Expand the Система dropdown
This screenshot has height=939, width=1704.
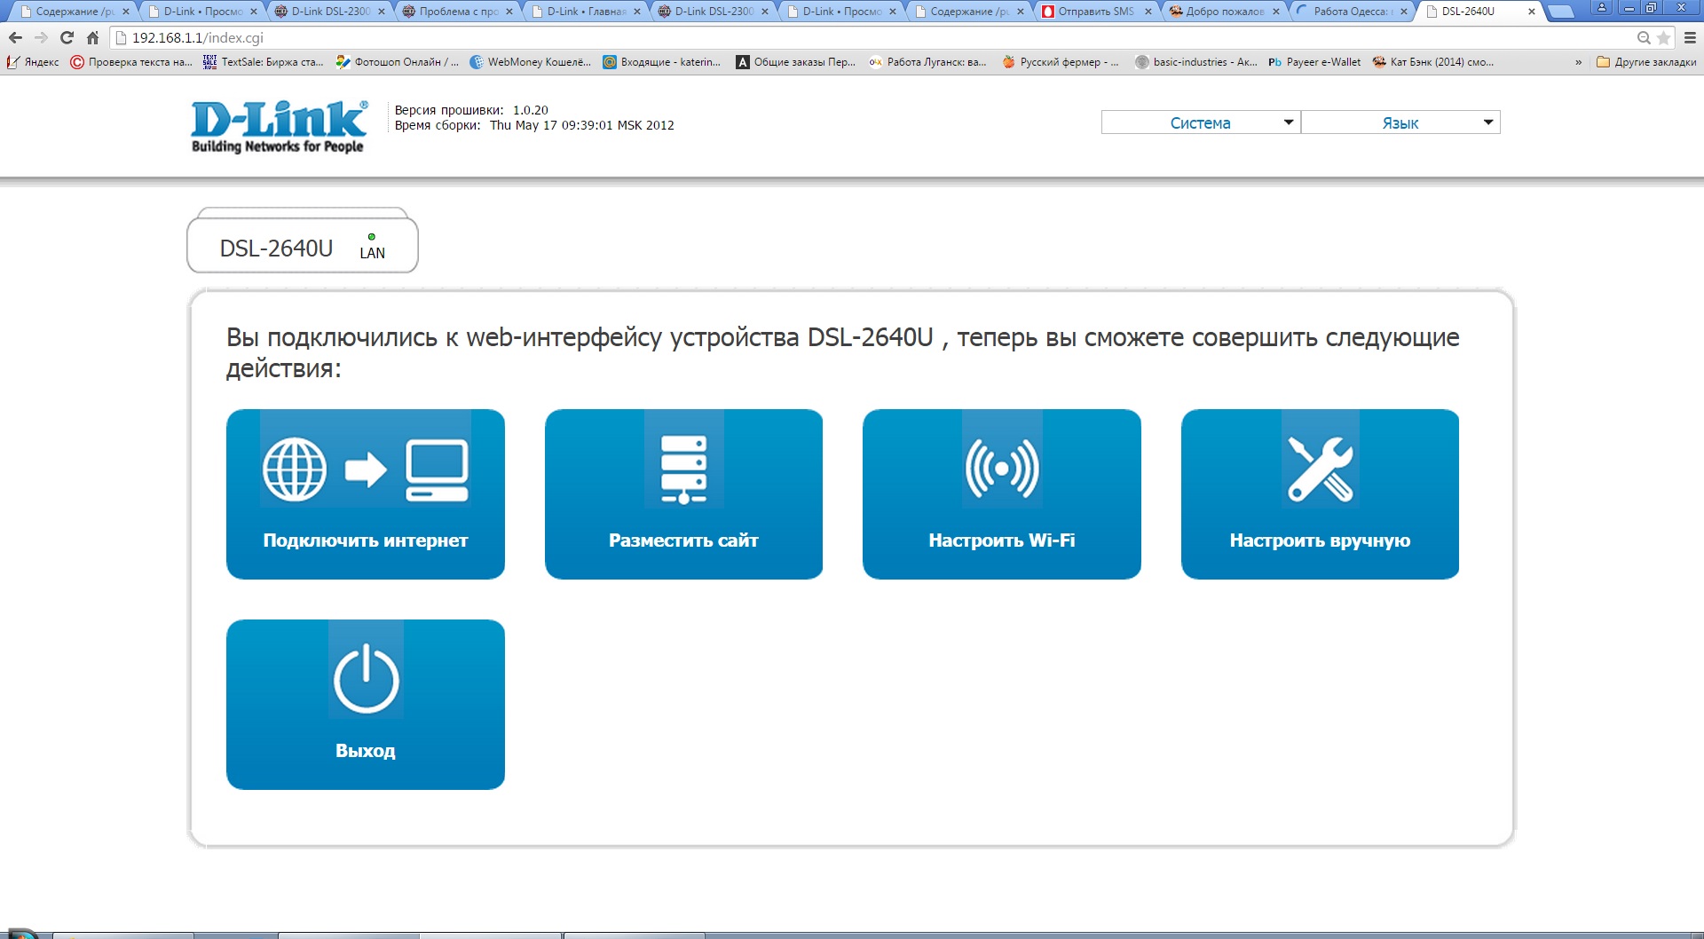click(x=1200, y=122)
